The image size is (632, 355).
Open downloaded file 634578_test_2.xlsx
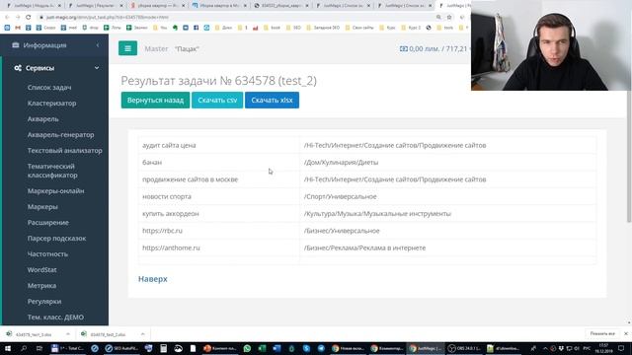click(107, 334)
